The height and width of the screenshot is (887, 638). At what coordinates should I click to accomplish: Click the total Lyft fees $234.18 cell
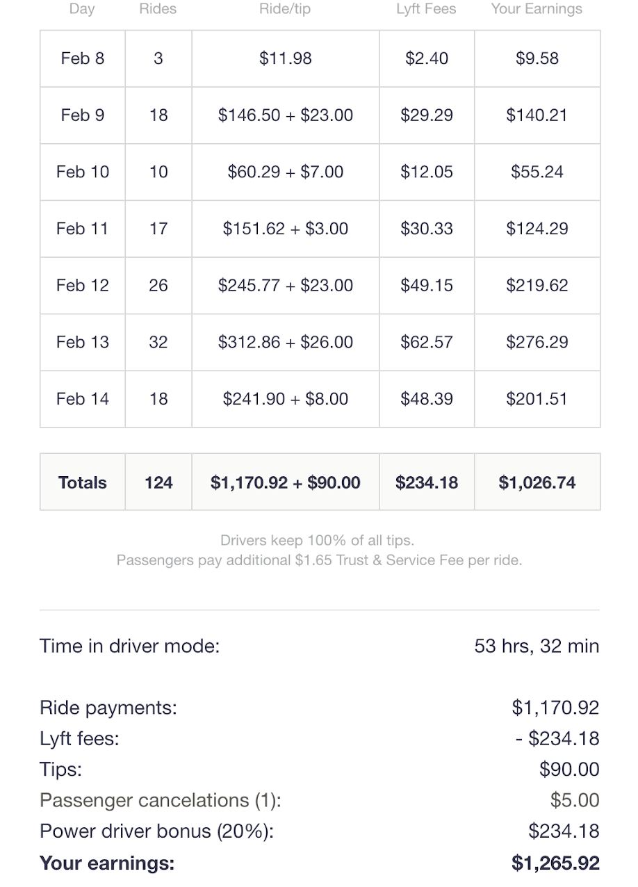[x=426, y=482]
